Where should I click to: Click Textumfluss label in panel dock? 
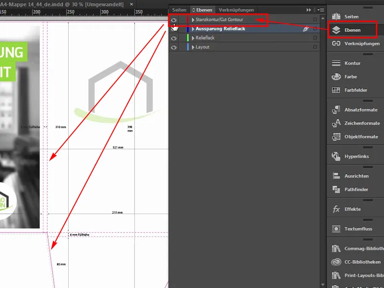358,229
